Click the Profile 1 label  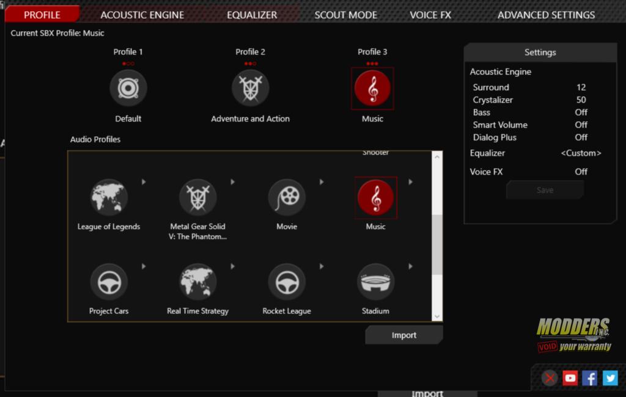128,52
